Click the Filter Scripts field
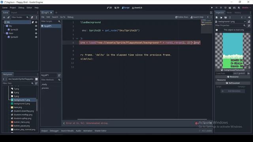Image resolution: width=253 pixels, height=142 pixels. [x=51, y=21]
